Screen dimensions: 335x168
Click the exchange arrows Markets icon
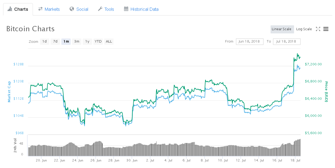pyautogui.click(x=40, y=9)
